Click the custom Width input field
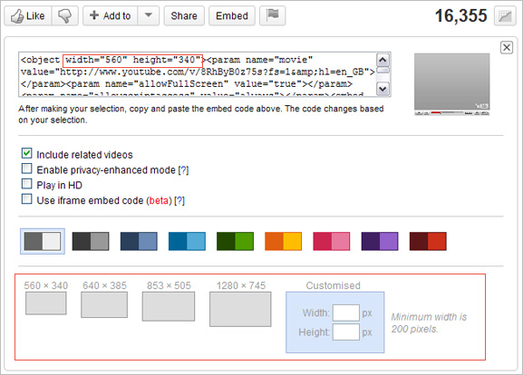Image resolution: width=523 pixels, height=375 pixels. 346,312
